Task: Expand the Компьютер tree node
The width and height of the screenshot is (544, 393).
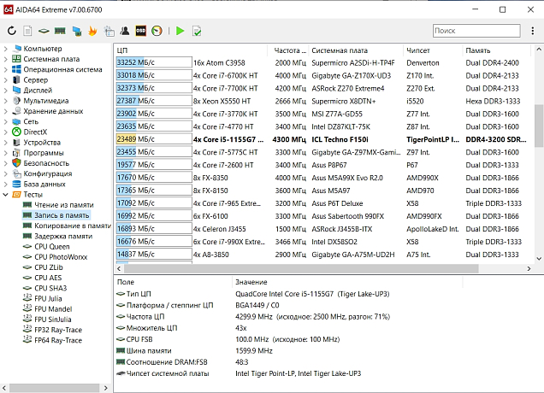Action: pos(6,49)
